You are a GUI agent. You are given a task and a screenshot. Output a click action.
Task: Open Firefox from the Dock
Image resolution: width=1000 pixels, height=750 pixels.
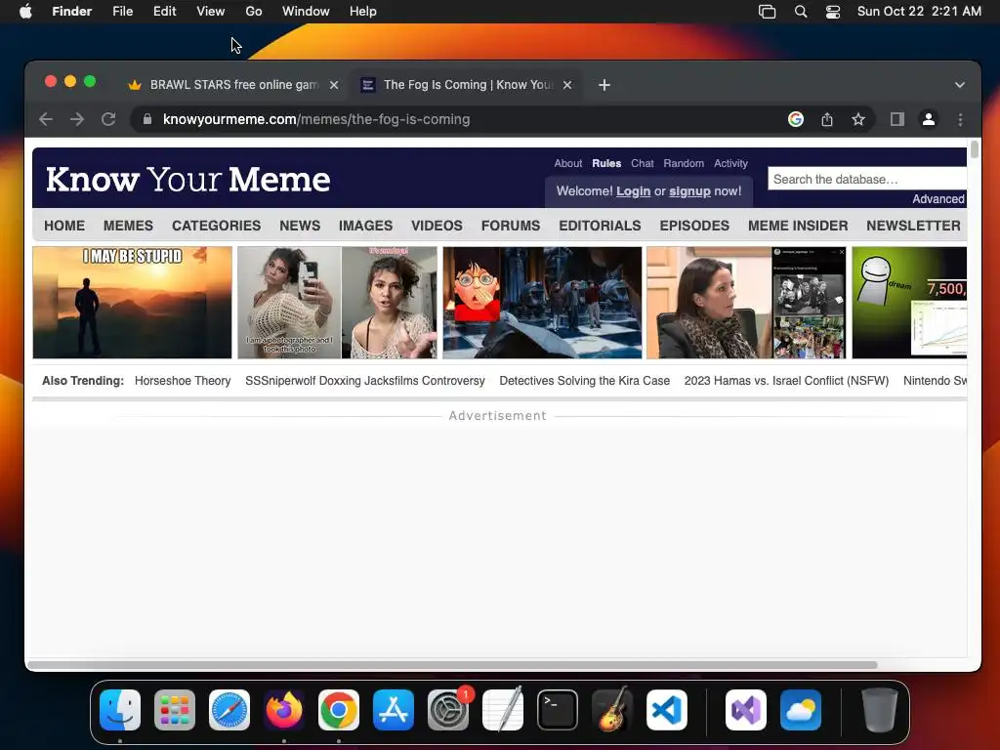tap(284, 710)
